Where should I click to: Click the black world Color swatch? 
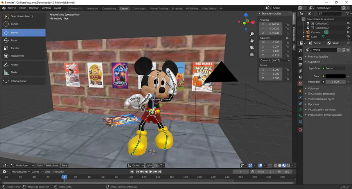pos(336,76)
